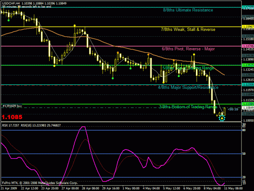Click the '8 May 04:00' time label
This screenshot has width=254, height=191.
212,189
